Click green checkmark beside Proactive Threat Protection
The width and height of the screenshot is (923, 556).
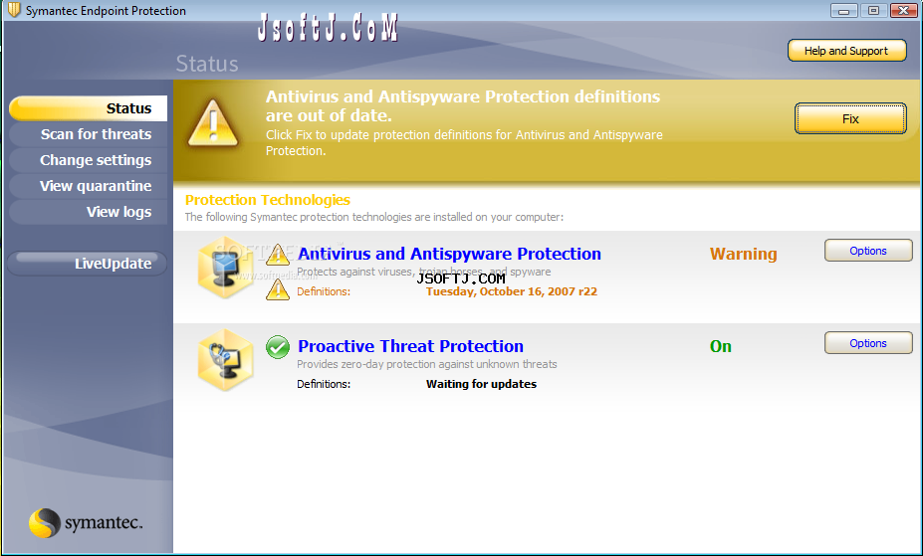click(x=277, y=347)
